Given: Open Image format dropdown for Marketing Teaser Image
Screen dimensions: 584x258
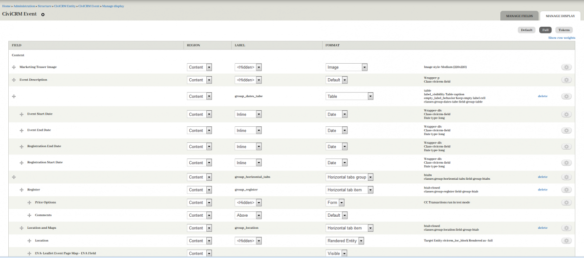Looking at the screenshot, I should point(347,67).
